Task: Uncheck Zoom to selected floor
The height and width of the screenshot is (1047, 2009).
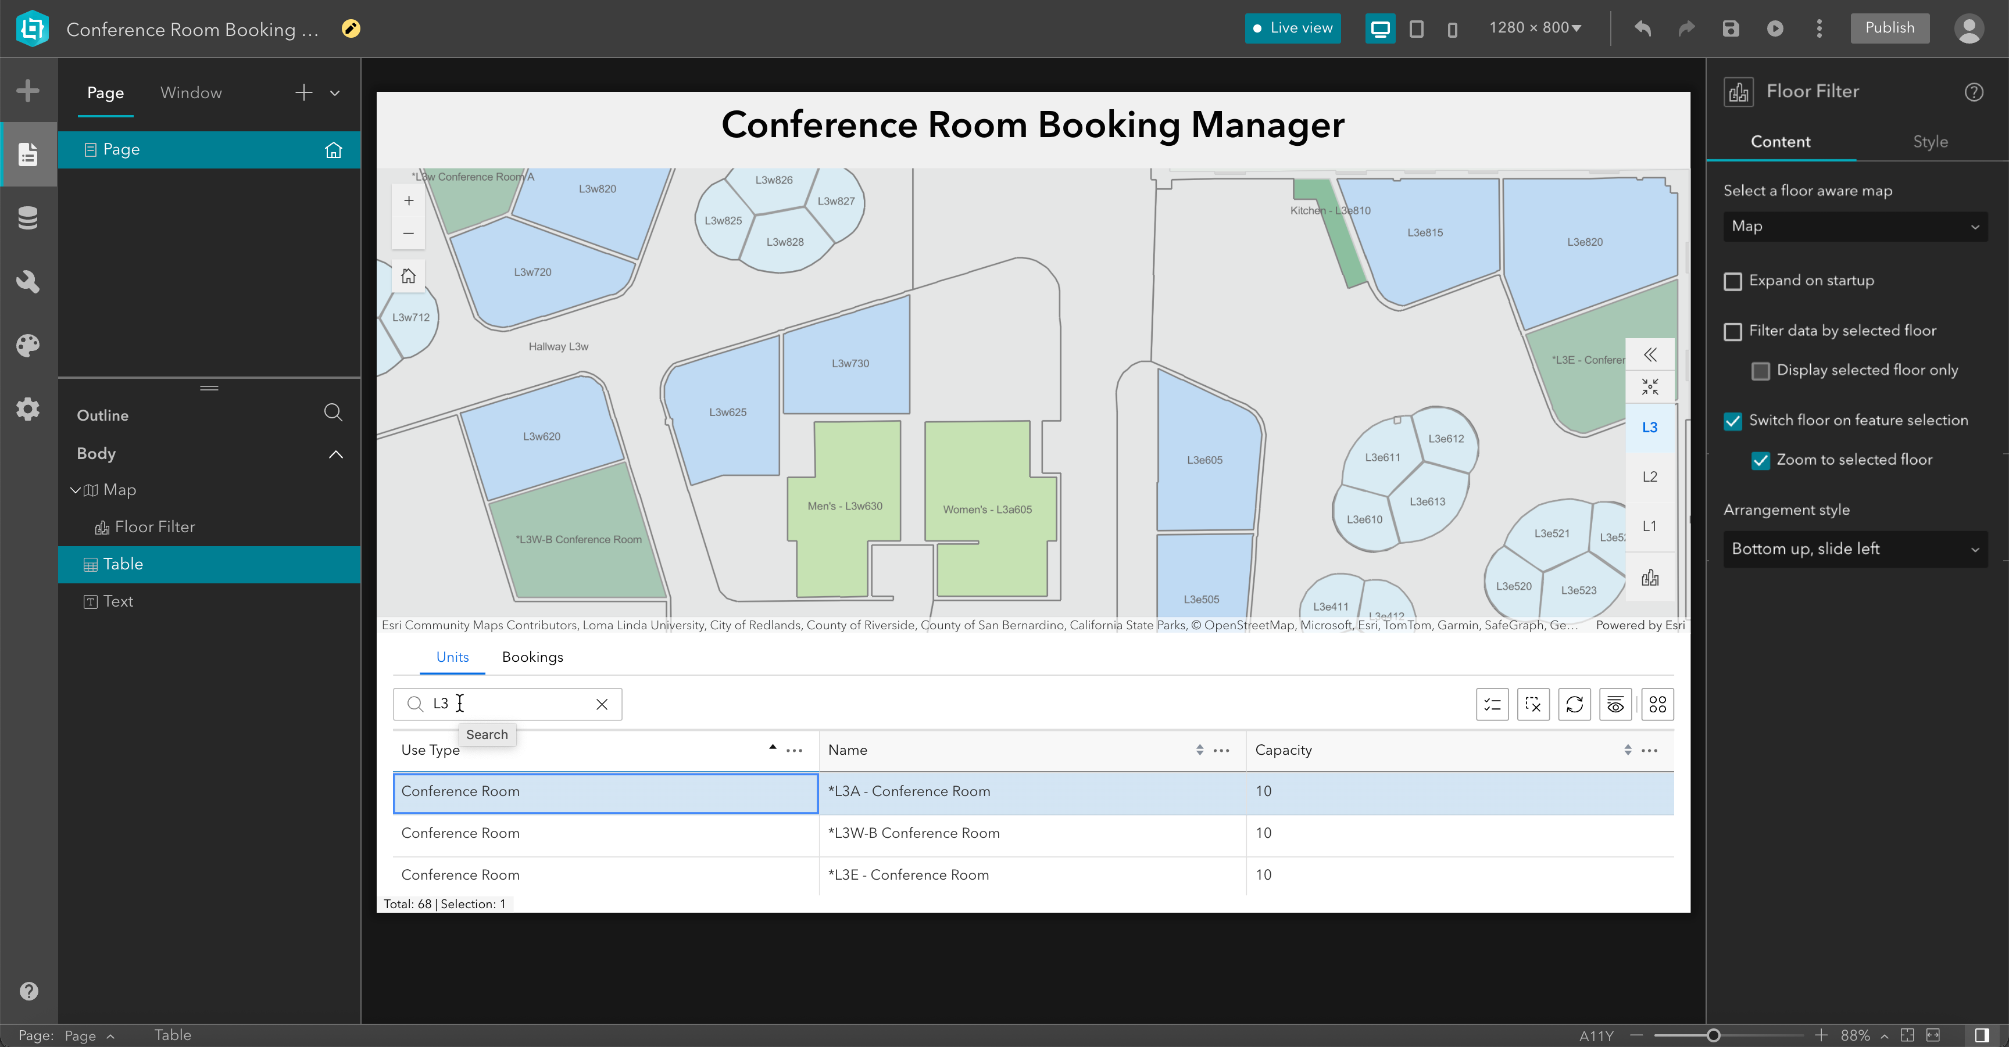Action: coord(1760,461)
